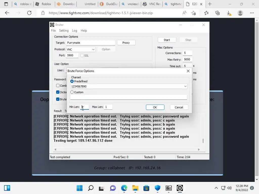Go back using the browser back arrow
The height and width of the screenshot is (194, 259).
pos(7,13)
